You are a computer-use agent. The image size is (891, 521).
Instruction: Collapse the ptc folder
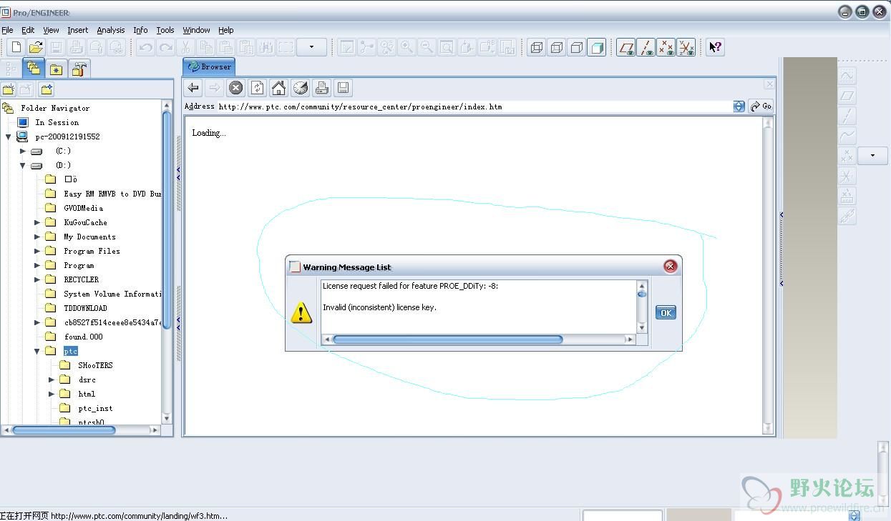pyautogui.click(x=37, y=351)
